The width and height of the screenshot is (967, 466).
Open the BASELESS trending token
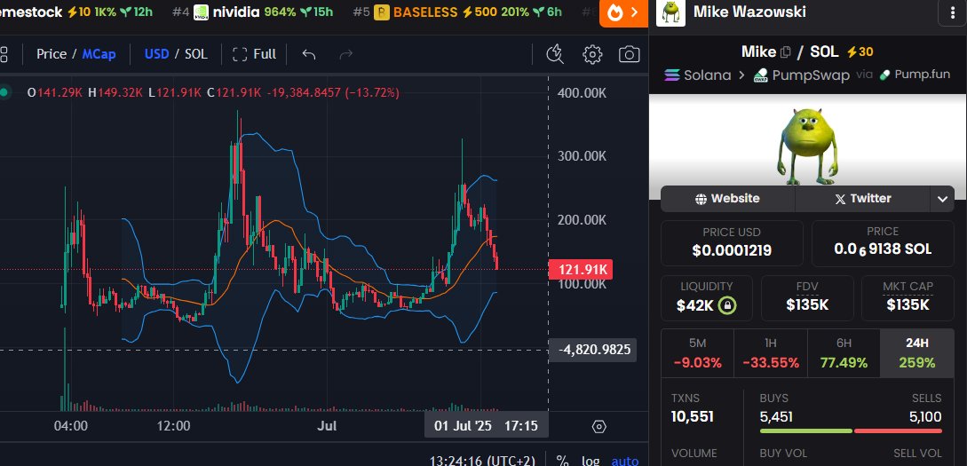(x=457, y=12)
